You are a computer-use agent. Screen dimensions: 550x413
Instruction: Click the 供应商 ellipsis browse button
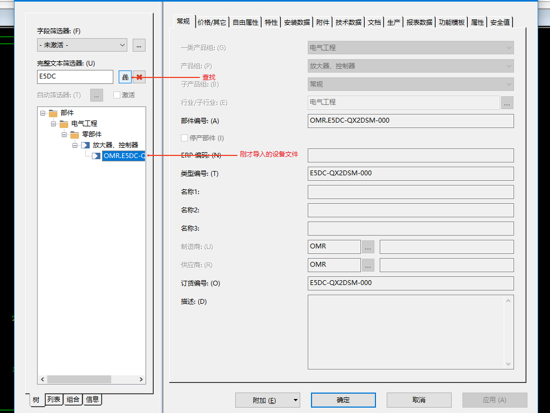tap(367, 265)
